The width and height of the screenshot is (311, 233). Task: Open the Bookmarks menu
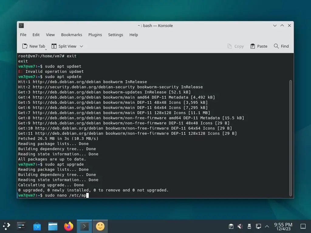coord(71,35)
